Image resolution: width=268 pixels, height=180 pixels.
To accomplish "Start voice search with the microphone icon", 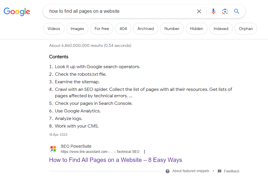I will tap(213, 11).
